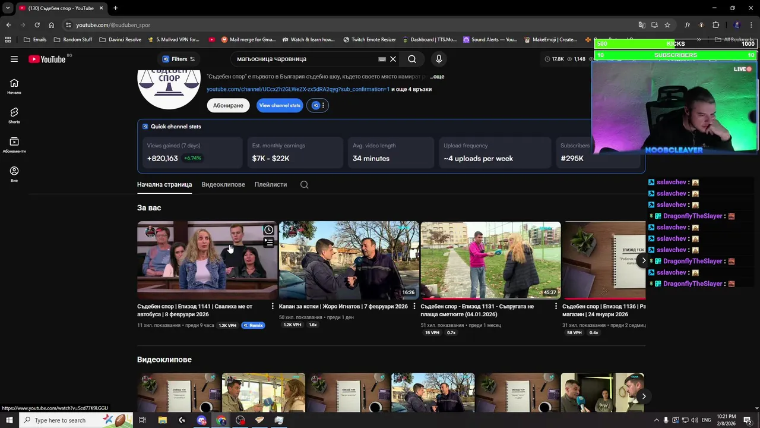The image size is (760, 428).
Task: Add episode 1141 to the queue
Action: 269,242
